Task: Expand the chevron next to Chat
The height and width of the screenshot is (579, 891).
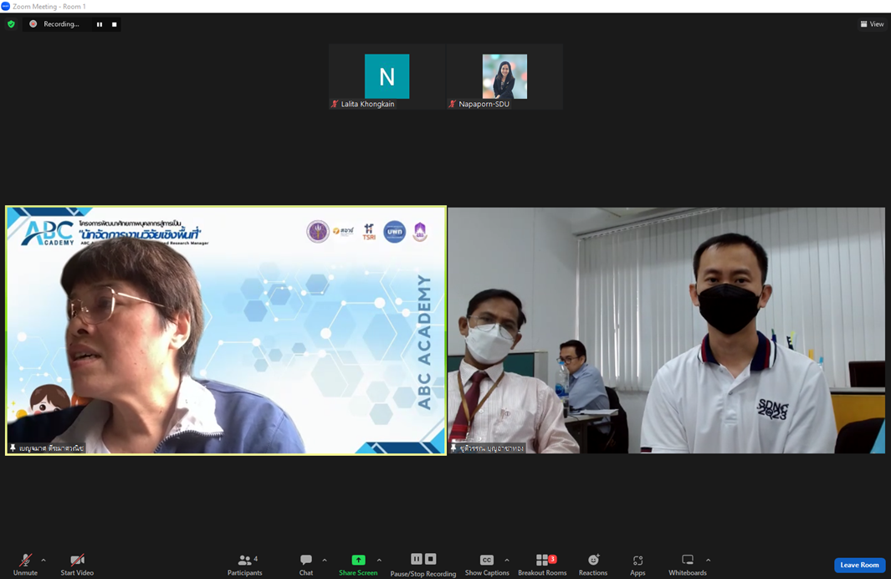Action: 325,561
